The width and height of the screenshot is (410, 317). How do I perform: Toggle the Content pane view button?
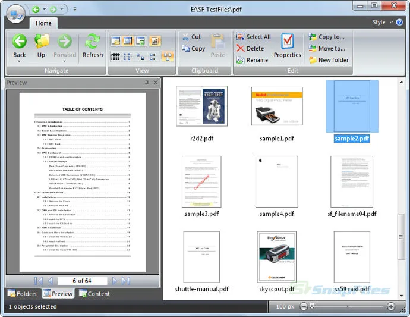[140, 41]
